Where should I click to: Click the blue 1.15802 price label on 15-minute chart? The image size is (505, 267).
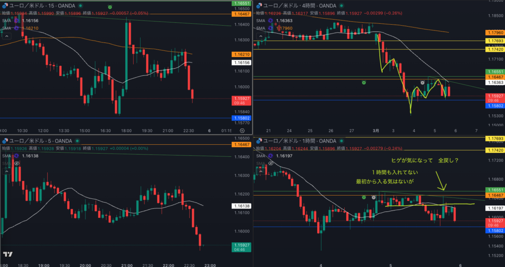[242, 118]
